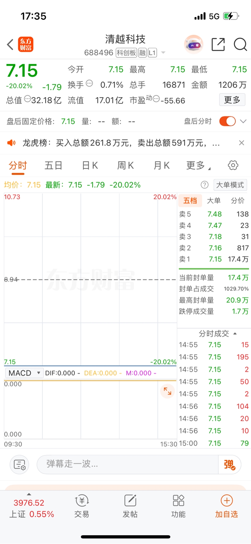
Task: Tap the 弹 danmaku toggle icon
Action: tap(230, 465)
